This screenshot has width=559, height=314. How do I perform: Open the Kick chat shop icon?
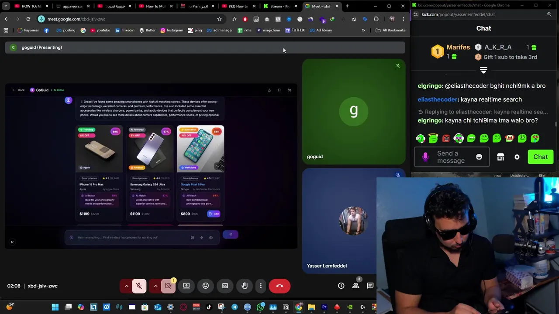(x=500, y=157)
